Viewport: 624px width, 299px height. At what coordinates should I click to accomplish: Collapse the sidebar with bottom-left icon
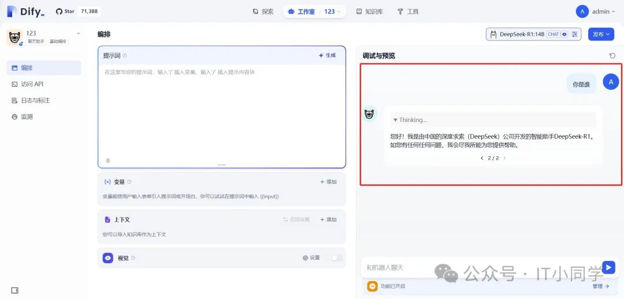(x=14, y=290)
